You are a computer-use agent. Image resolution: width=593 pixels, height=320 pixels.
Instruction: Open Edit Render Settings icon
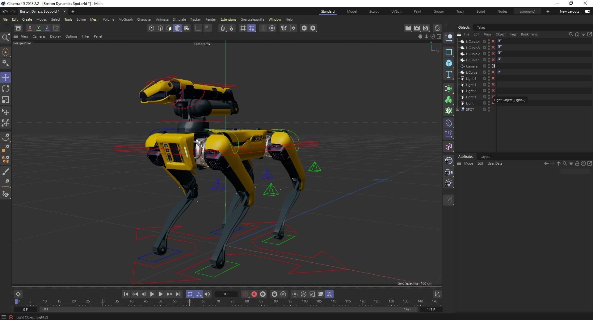coord(426,28)
